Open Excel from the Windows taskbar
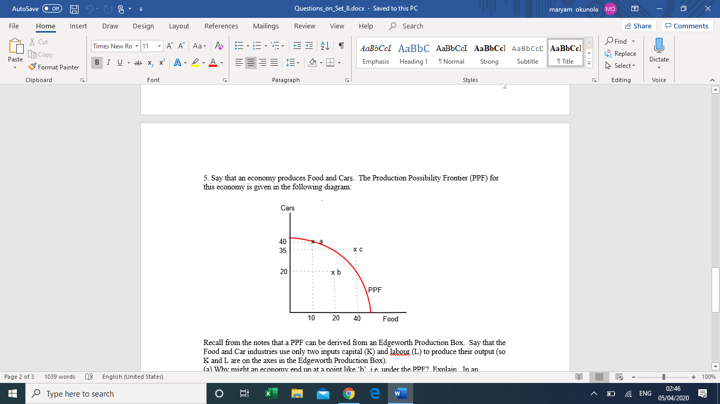Viewport: 720px width, 404px height. 271,393
